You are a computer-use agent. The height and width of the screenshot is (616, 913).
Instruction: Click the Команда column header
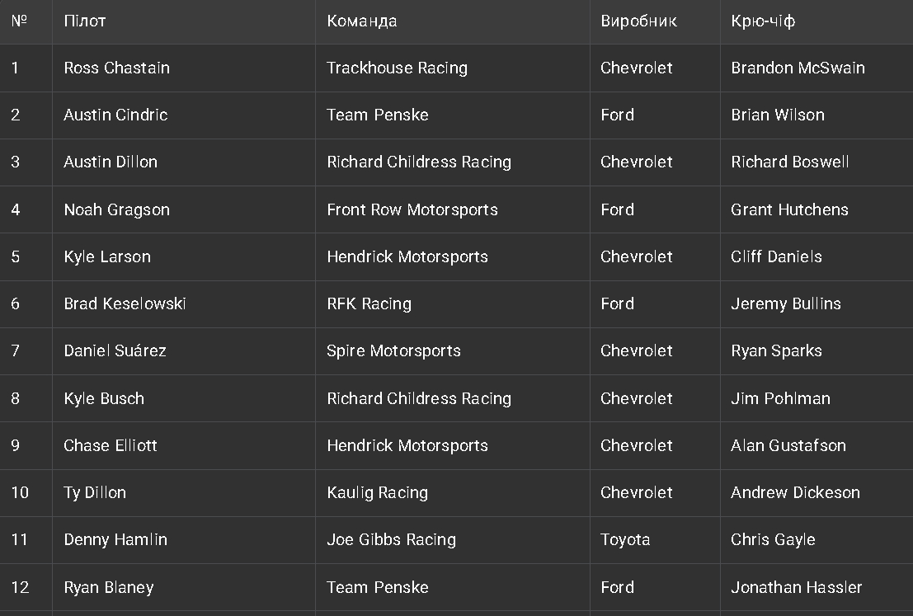(362, 21)
